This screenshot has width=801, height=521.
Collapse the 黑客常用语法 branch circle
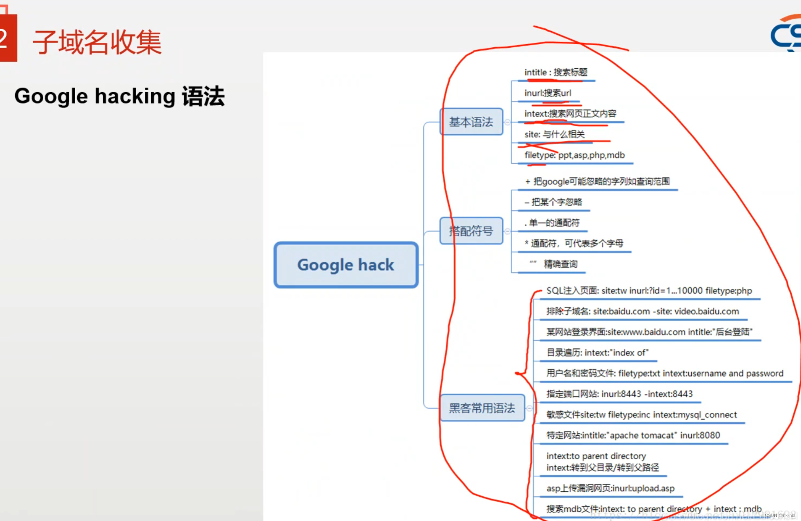[529, 408]
